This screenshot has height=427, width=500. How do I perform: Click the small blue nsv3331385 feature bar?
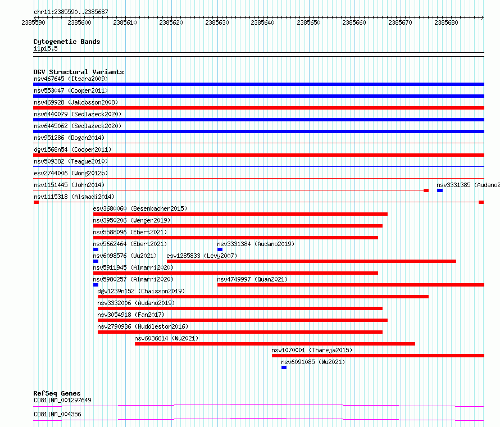tap(440, 190)
